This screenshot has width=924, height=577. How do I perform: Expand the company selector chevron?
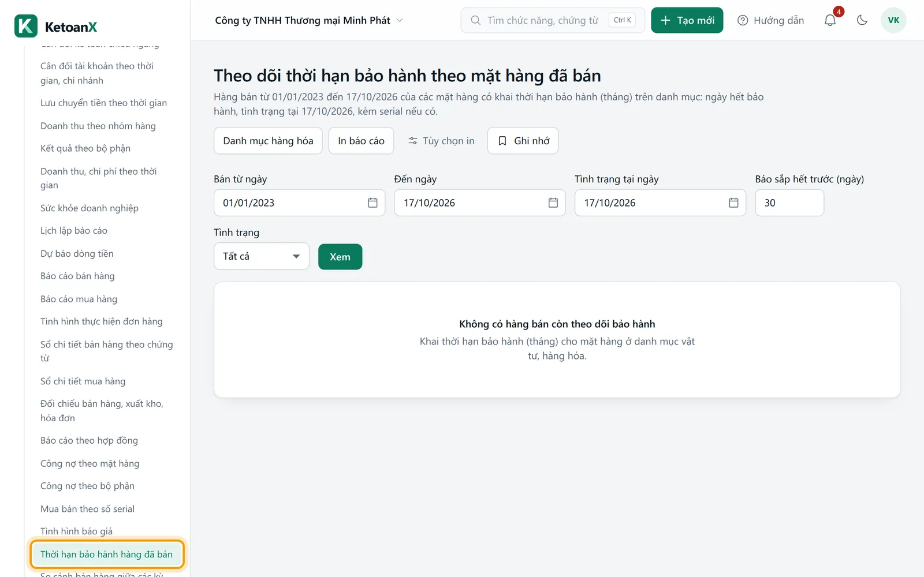[x=400, y=20]
